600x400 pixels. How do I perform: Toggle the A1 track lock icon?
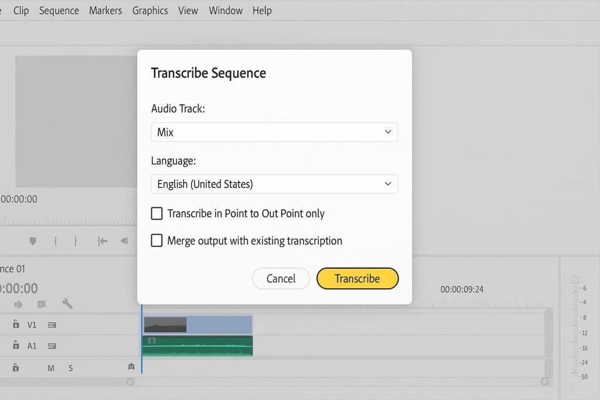(x=16, y=346)
